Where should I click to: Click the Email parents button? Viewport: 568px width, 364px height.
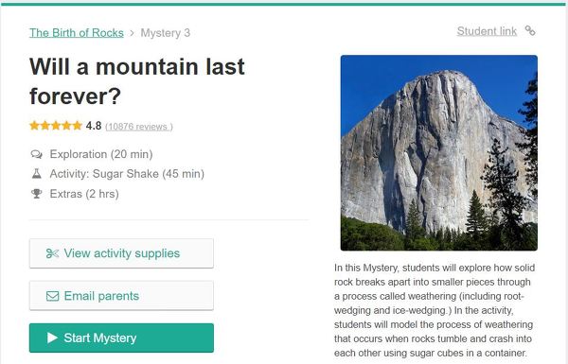(121, 296)
